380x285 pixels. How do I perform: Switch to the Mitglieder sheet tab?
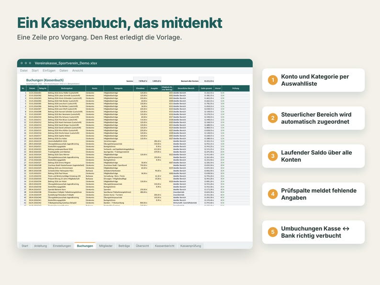click(106, 246)
